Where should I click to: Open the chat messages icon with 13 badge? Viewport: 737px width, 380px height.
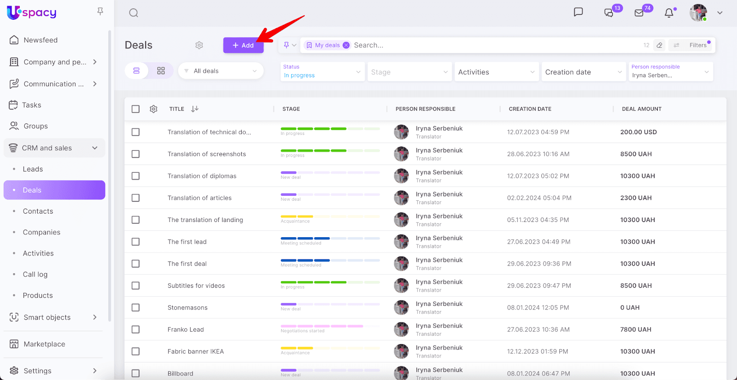pyautogui.click(x=608, y=13)
